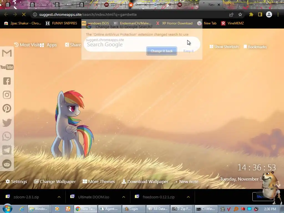
Task: Open the windows ISOS bookmark
Action: point(95,23)
